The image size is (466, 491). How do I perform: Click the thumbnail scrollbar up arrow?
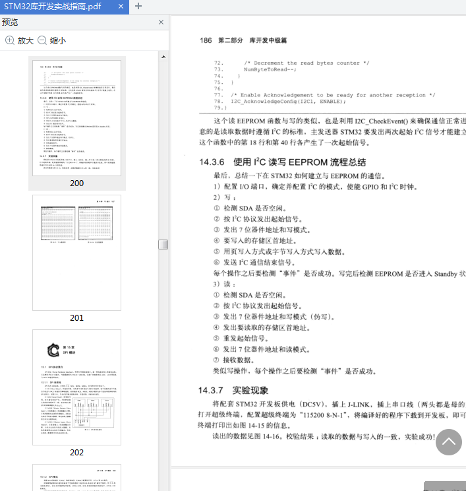(x=163, y=57)
